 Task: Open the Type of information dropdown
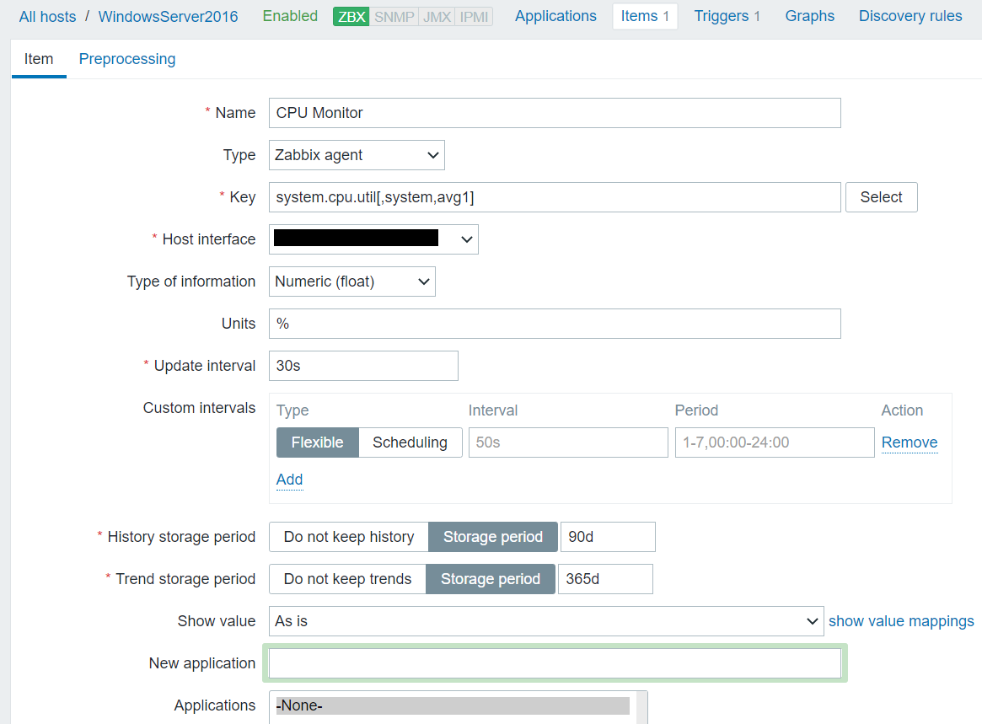pyautogui.click(x=352, y=282)
